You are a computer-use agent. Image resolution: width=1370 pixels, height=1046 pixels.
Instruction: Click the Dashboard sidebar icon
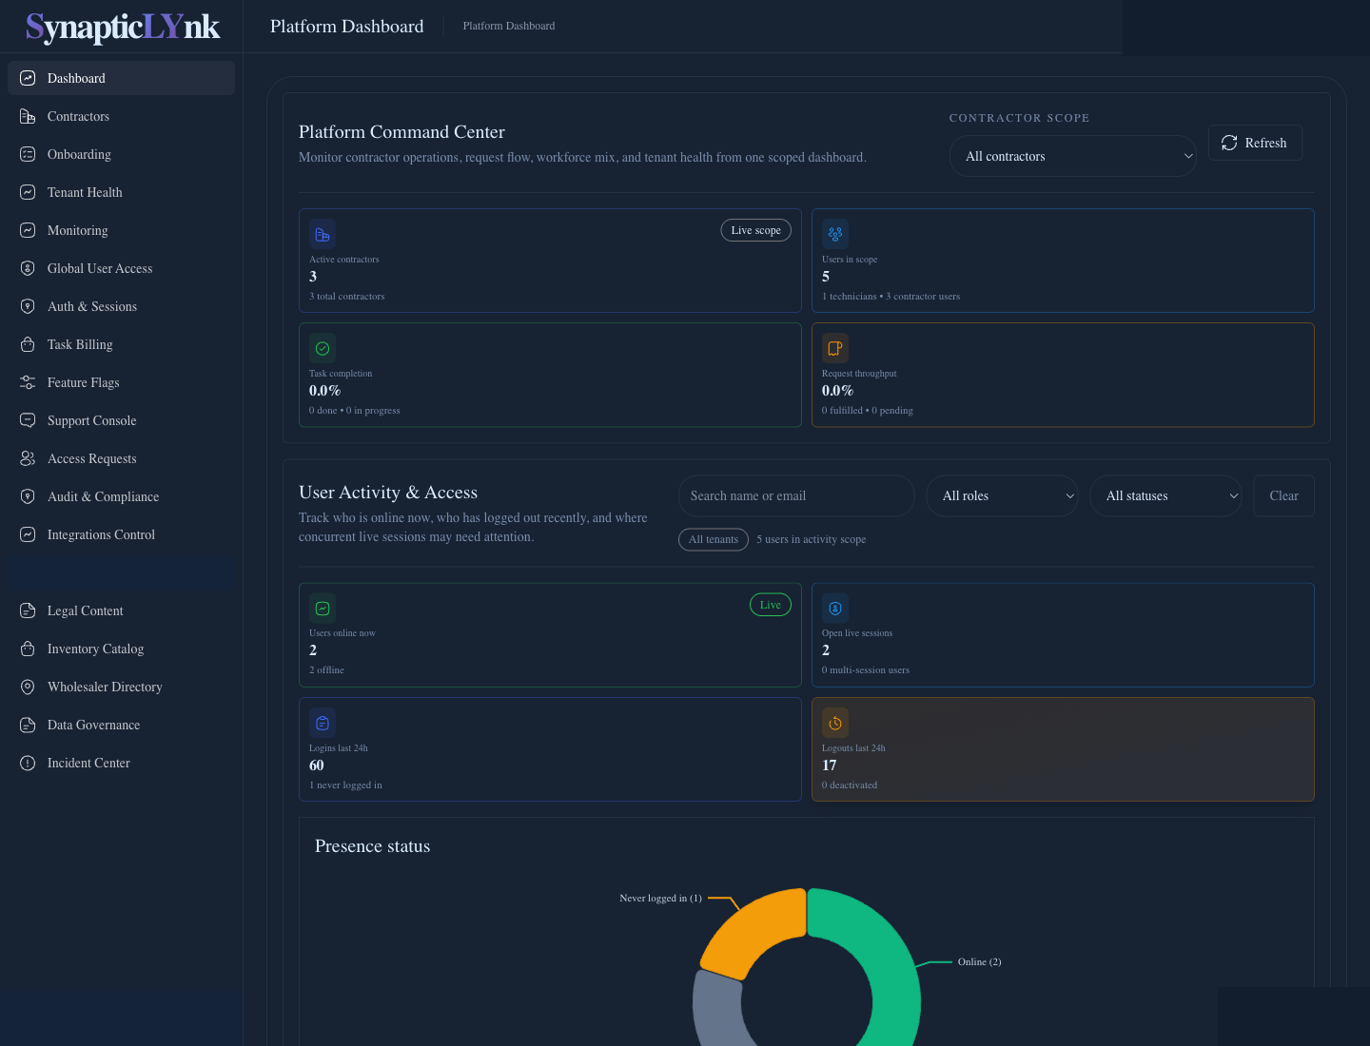point(28,78)
